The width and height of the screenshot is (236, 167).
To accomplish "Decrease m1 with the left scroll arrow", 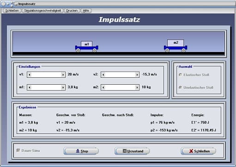I will (30, 87).
